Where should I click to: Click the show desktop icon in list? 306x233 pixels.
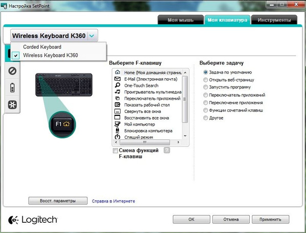click(117, 105)
